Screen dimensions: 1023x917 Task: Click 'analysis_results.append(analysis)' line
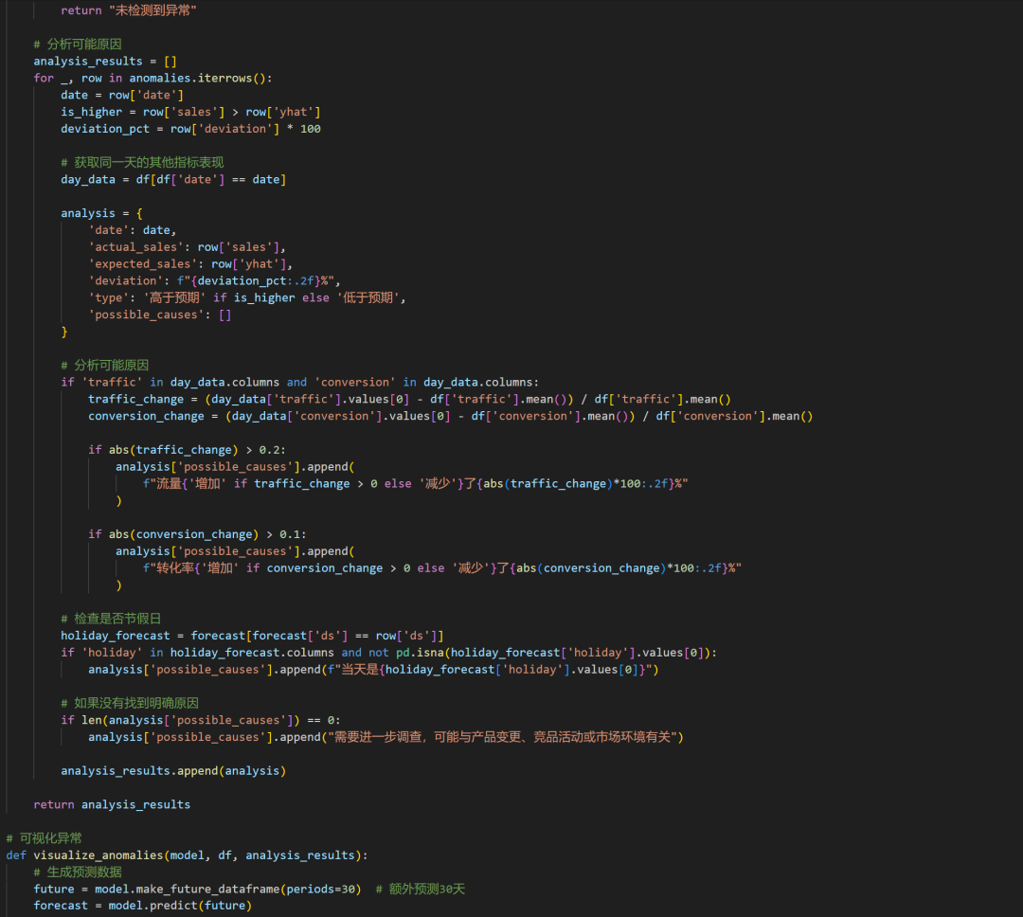click(x=173, y=771)
